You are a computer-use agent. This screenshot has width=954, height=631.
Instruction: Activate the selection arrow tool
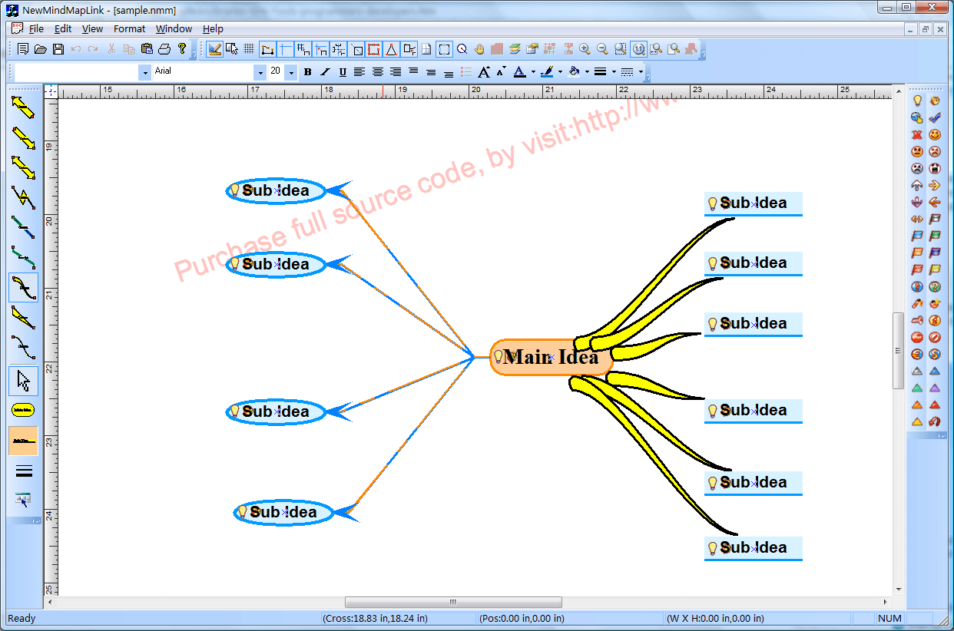22,382
